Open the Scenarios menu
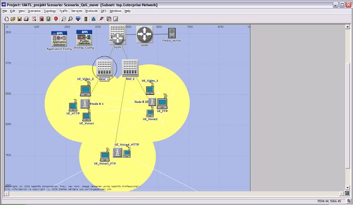The width and height of the screenshot is (353, 205). [34, 11]
